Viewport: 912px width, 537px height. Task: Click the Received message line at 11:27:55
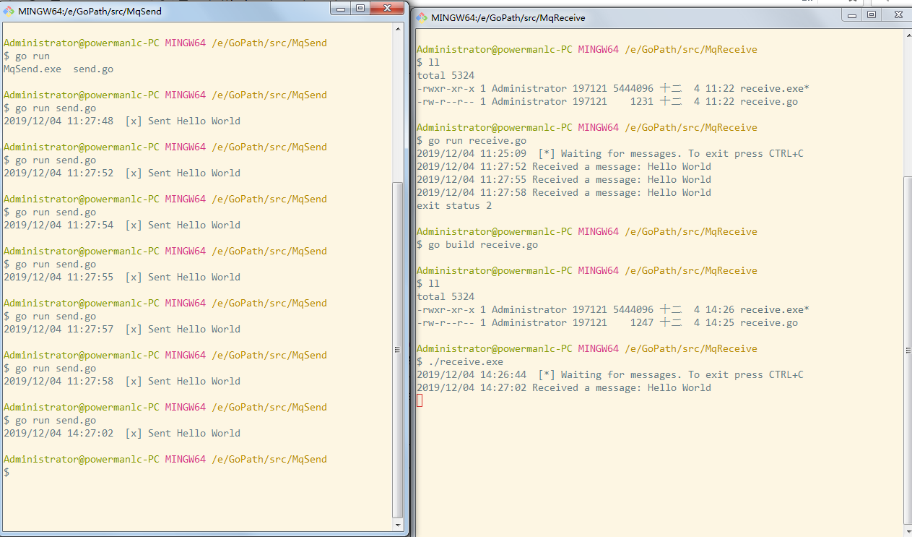pos(564,179)
